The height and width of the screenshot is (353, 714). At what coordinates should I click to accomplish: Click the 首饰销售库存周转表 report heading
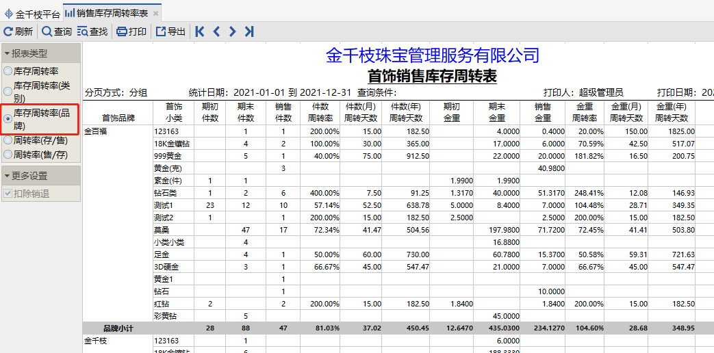pos(432,76)
